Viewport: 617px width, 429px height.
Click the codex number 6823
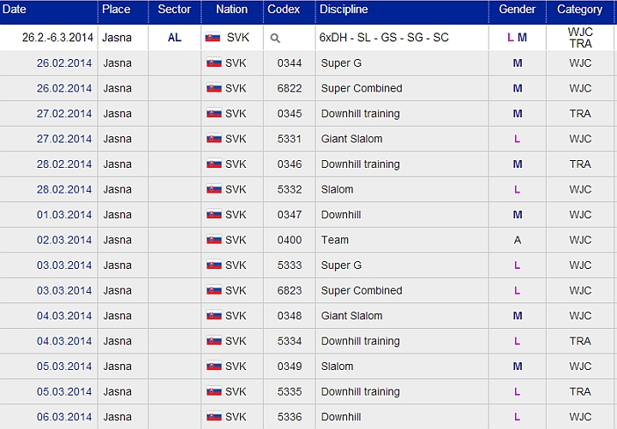tap(290, 290)
